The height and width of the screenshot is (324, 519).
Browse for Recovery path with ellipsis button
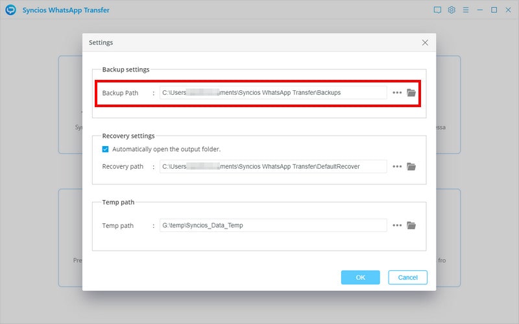click(x=397, y=167)
